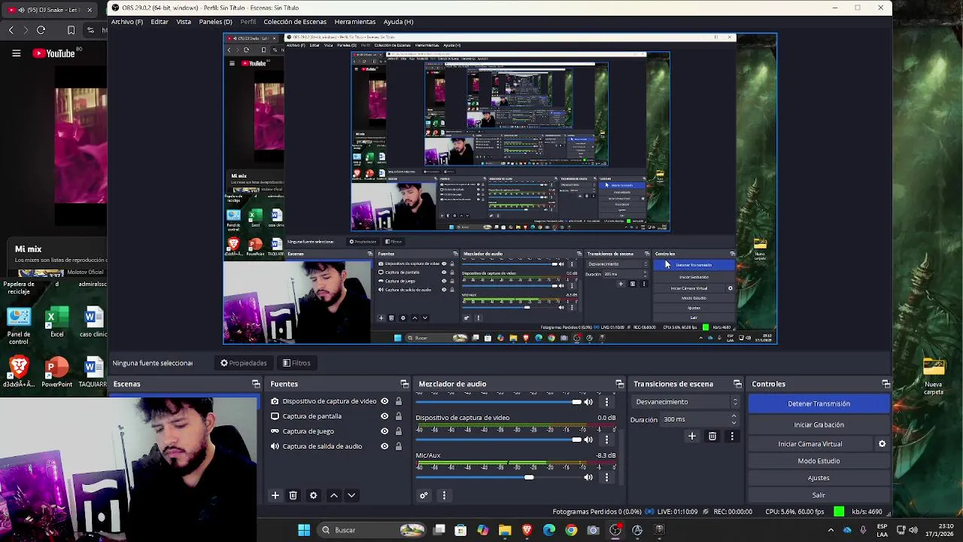
Task: Lock Dispositivo de captura de video source
Action: (398, 401)
